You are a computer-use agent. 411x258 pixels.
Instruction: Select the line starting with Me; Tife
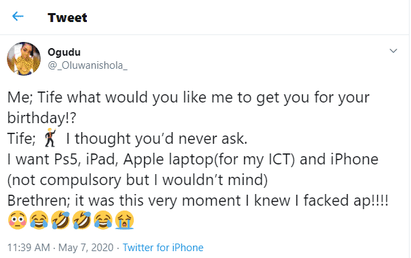(x=188, y=98)
